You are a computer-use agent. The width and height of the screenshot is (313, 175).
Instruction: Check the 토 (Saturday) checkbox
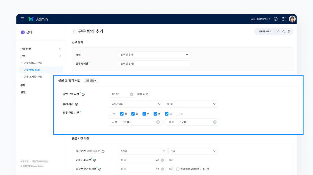coord(178,114)
